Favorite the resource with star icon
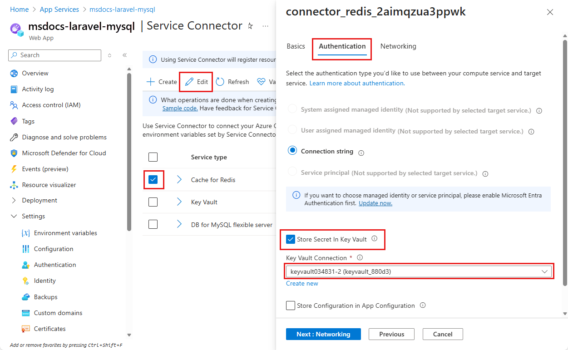 tap(250, 26)
